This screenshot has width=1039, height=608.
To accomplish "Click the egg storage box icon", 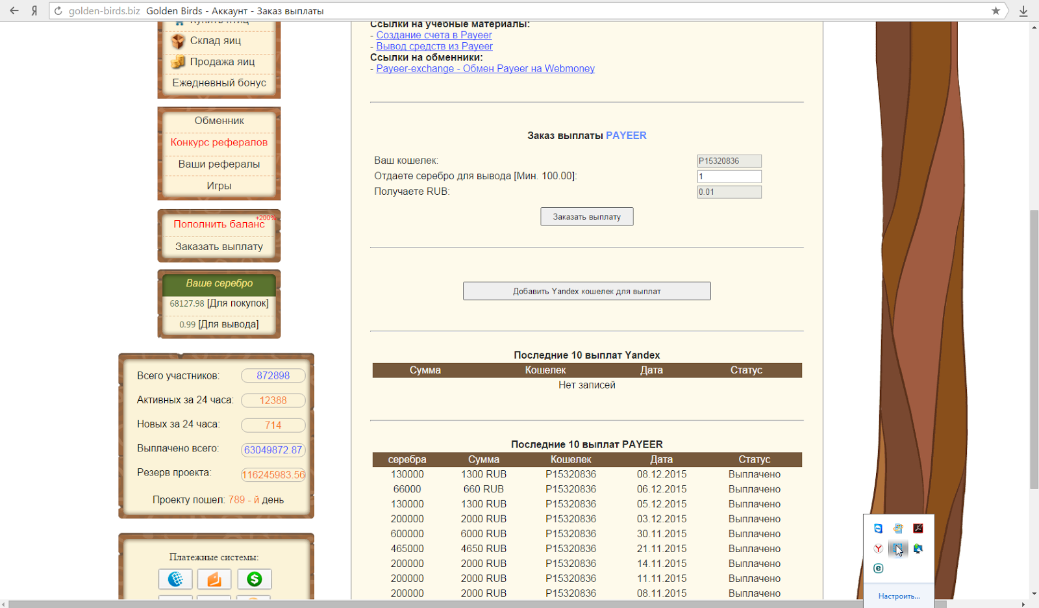I will [x=178, y=41].
